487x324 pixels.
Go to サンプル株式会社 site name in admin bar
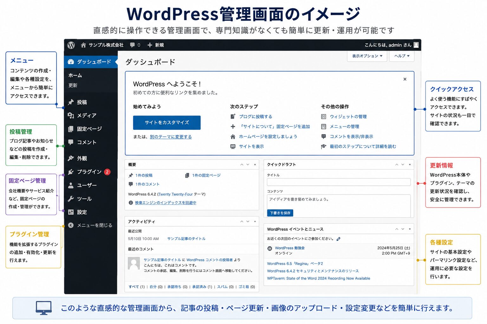(106, 45)
